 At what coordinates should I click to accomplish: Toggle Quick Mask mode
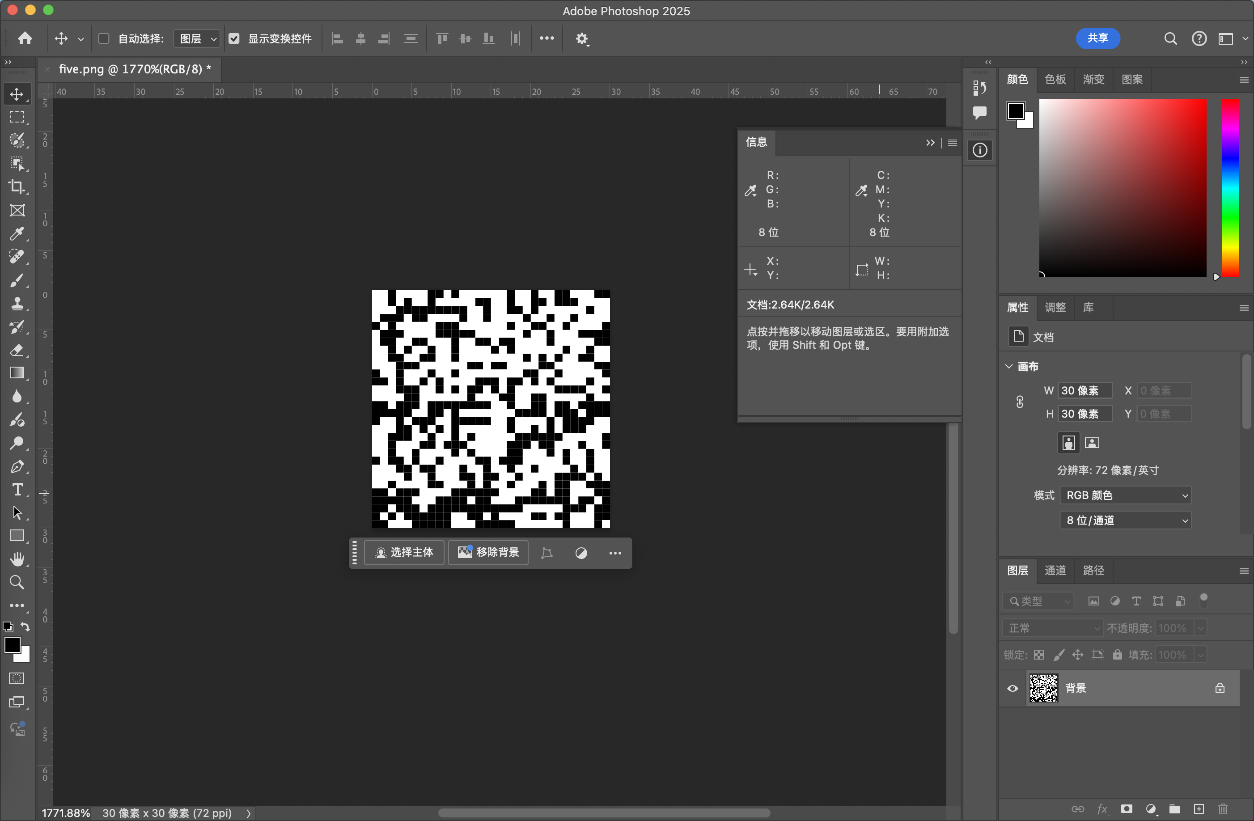17,679
